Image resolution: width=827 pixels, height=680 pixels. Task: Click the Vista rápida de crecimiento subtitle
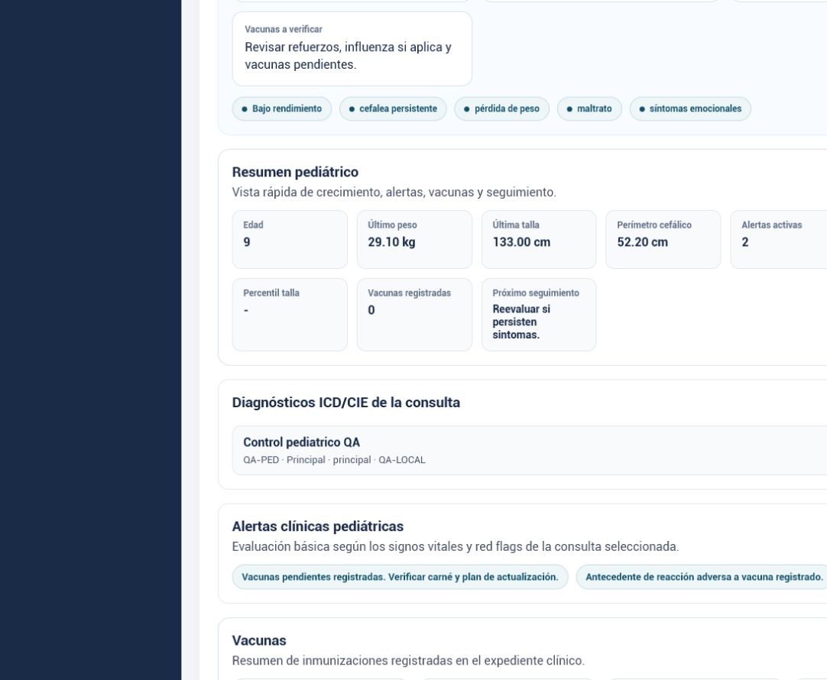click(x=394, y=193)
